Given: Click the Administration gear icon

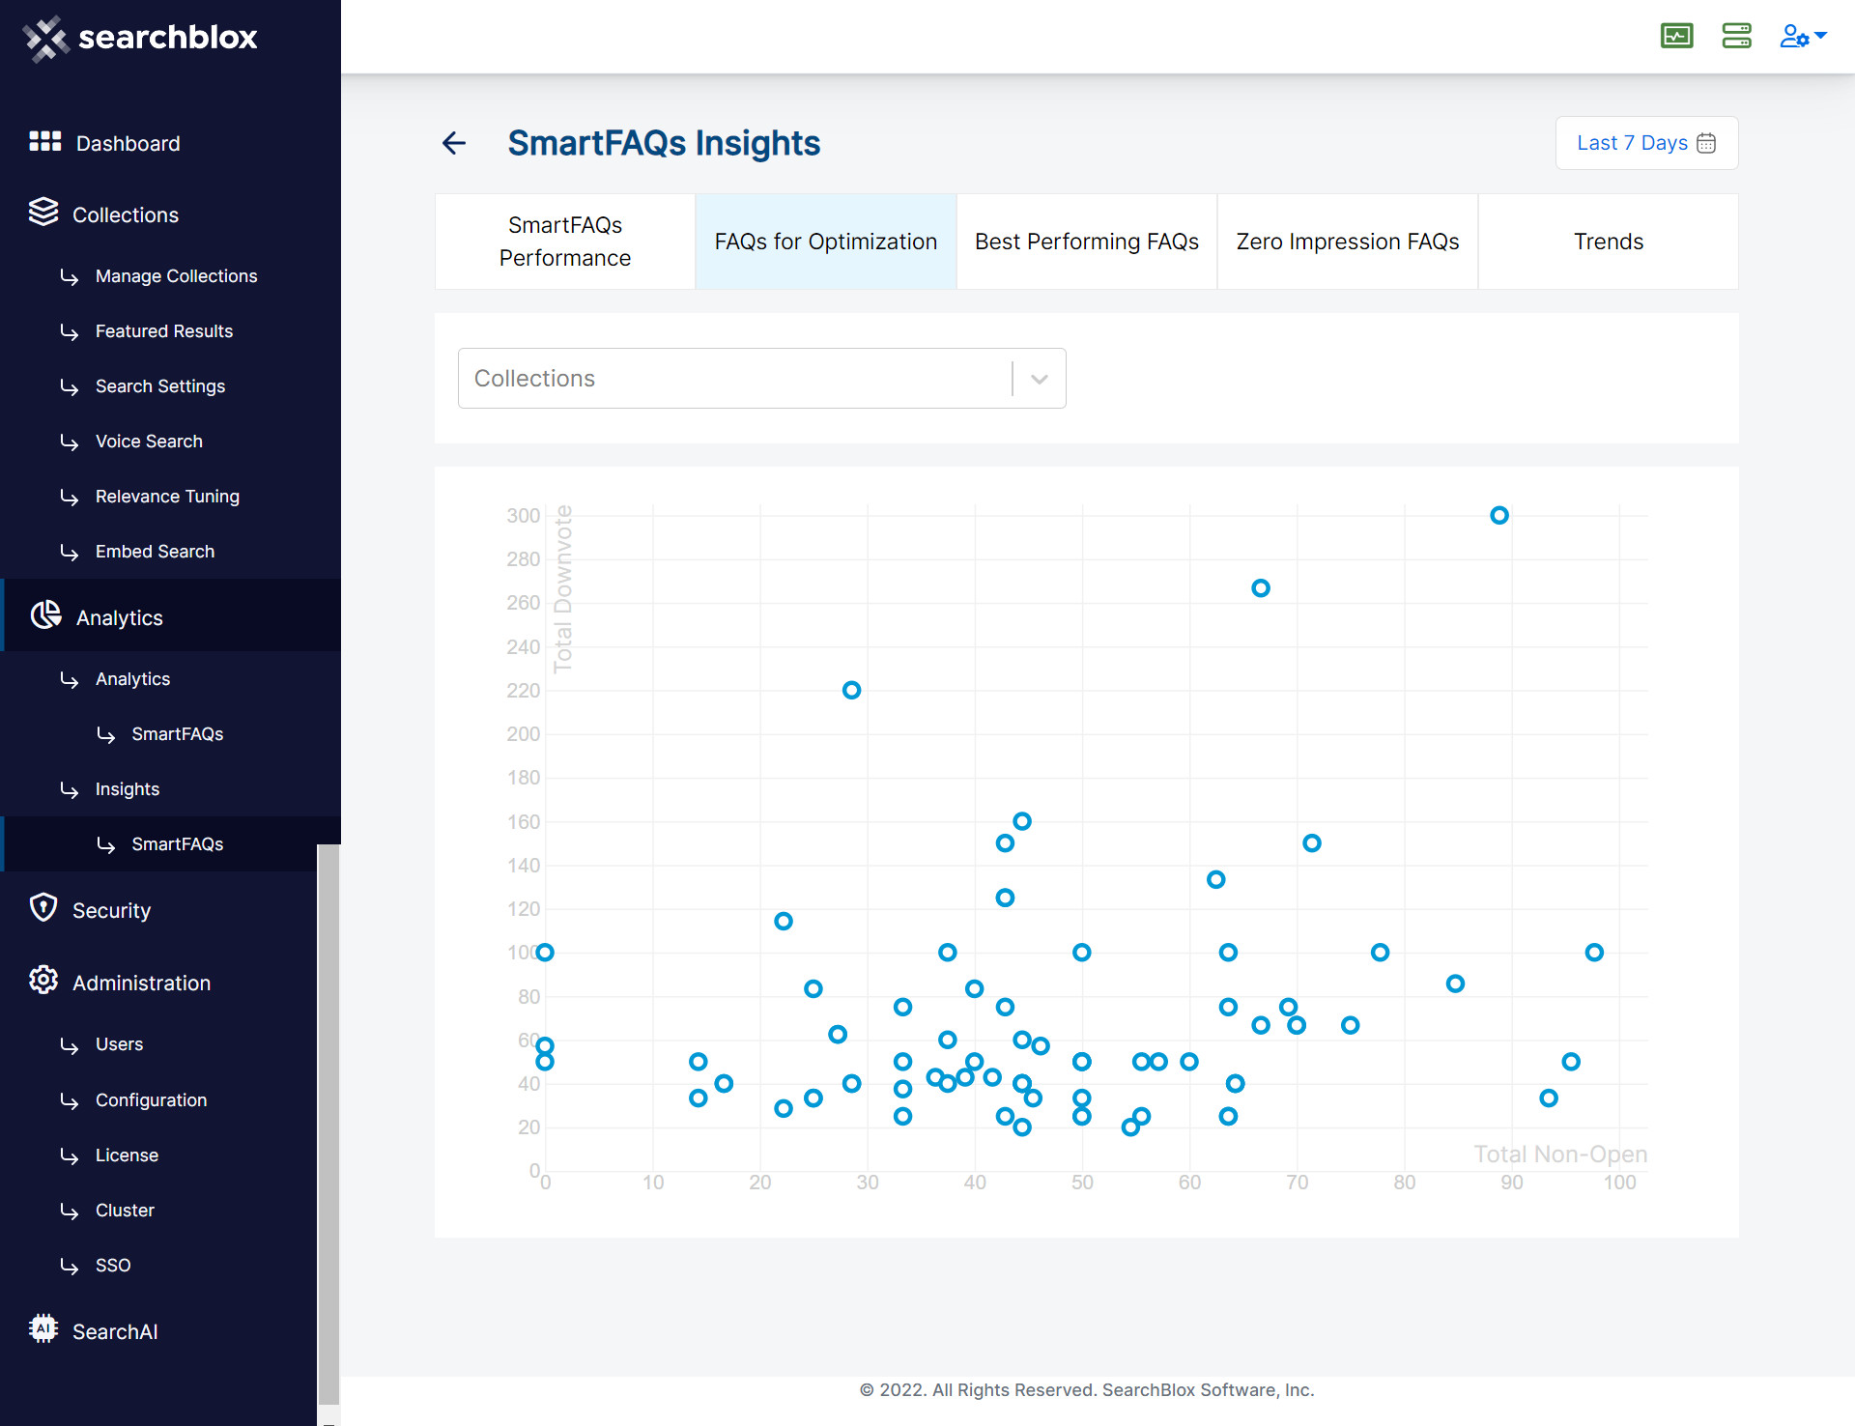Looking at the screenshot, I should pos(43,980).
